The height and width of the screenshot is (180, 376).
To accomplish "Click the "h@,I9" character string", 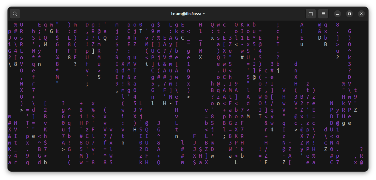I will [224, 84].
